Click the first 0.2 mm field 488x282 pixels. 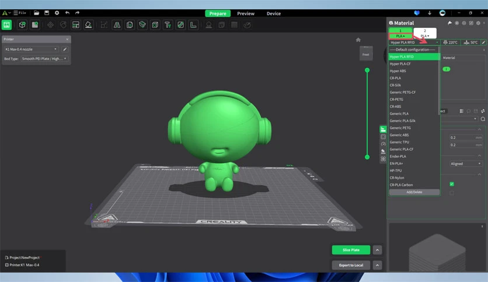coord(466,138)
